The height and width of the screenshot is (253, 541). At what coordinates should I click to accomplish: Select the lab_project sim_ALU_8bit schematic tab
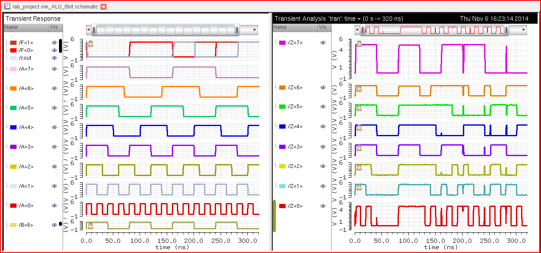(51, 7)
